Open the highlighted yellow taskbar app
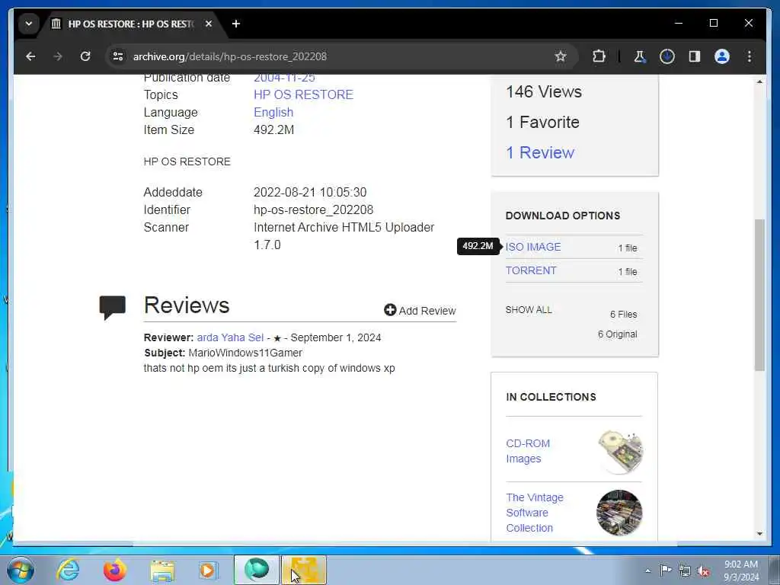This screenshot has width=780, height=585. click(304, 570)
